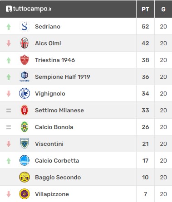Open the Vighignolo team name link
Screen dimensions: 172x202
(x=50, y=94)
